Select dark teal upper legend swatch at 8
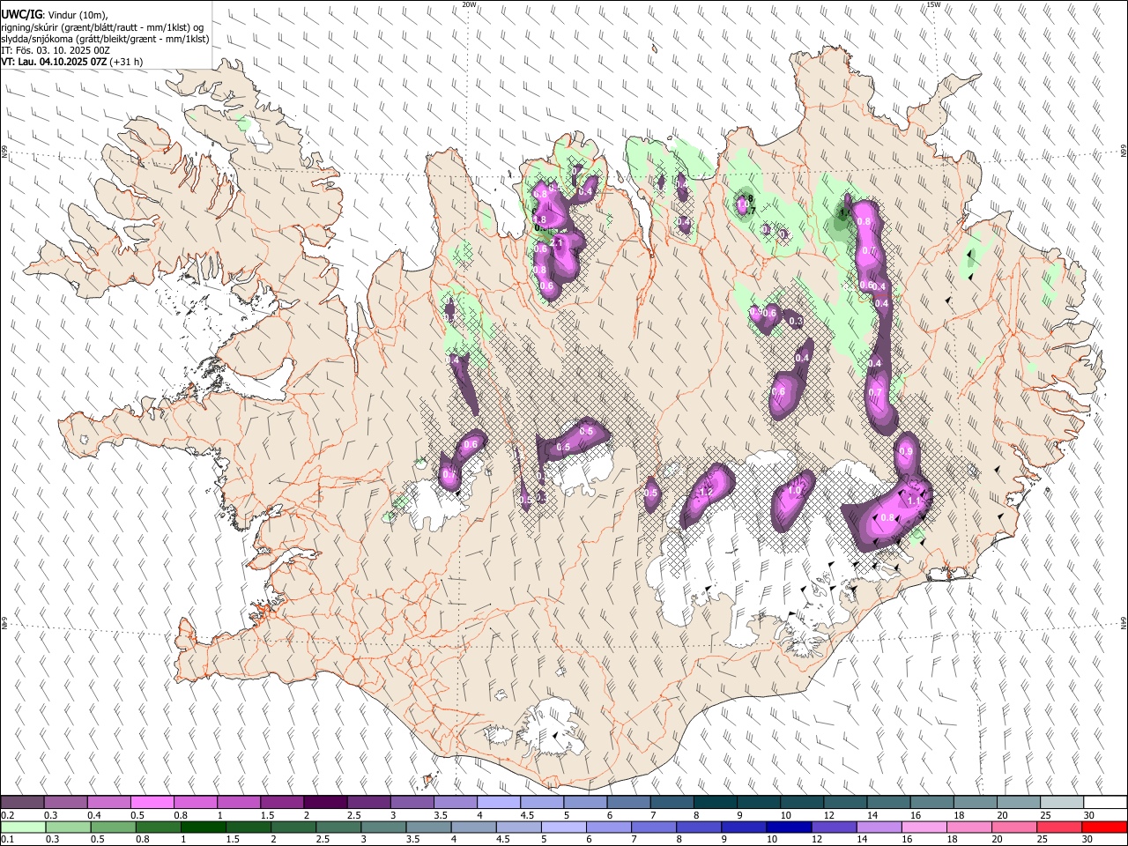 716,802
